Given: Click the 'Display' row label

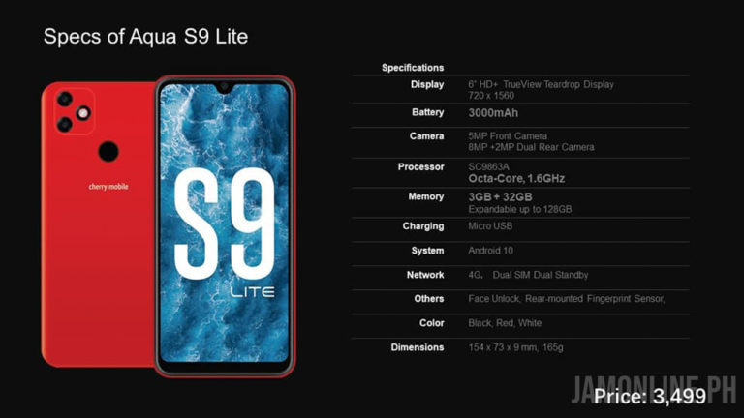Looking at the screenshot, I should click(x=427, y=84).
